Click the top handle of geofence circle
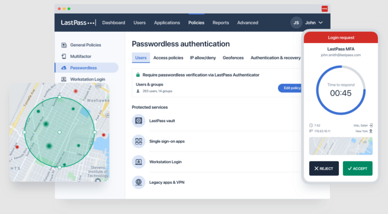Image resolution: width=388 pixels, height=214 pixels. [59, 97]
